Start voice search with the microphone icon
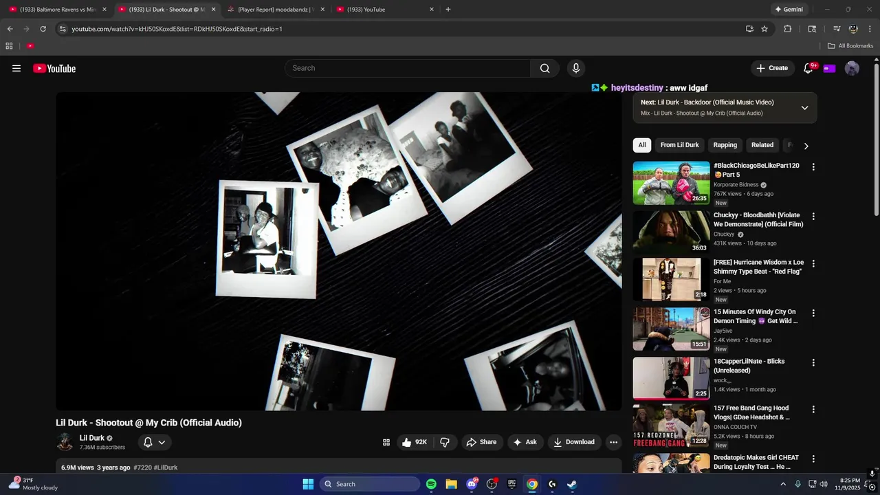Viewport: 880px width, 495px height. tap(576, 68)
